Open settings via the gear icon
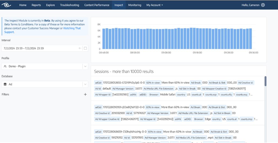Viewport: 278px width, 143px height. pos(263,5)
